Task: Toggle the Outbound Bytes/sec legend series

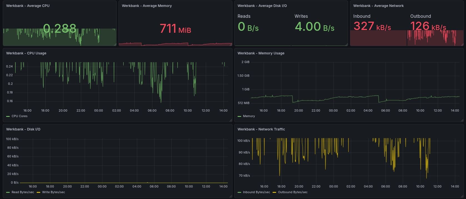Action: [293, 192]
